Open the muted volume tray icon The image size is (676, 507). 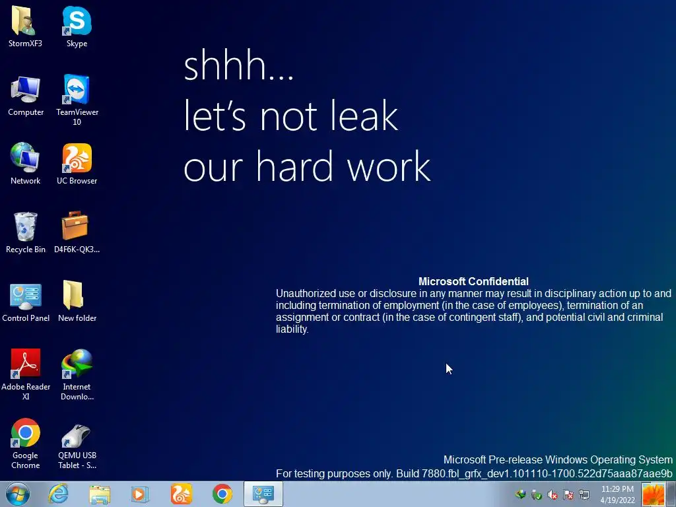click(x=553, y=494)
